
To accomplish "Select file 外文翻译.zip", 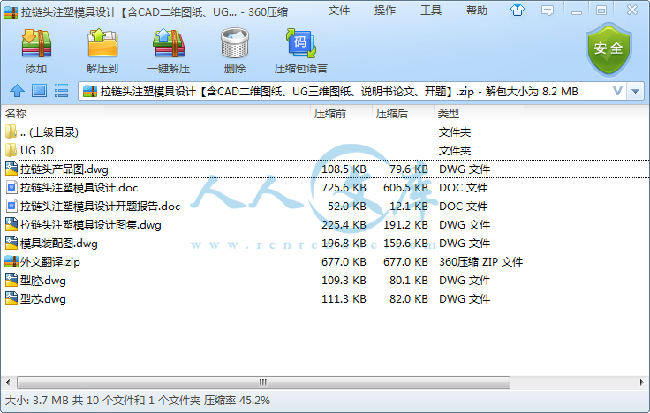I will [x=50, y=262].
